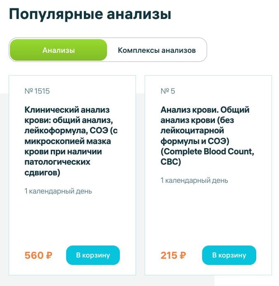
Task: Click the ruble sign beside 560
Action: (49, 255)
